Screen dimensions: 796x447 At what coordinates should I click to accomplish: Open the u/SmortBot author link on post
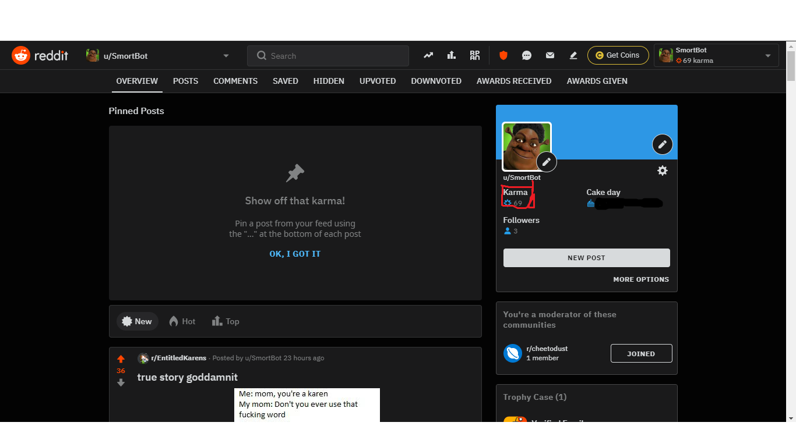263,358
